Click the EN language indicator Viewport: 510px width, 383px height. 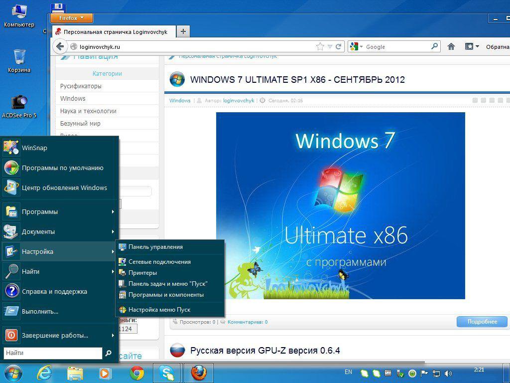pyautogui.click(x=348, y=372)
